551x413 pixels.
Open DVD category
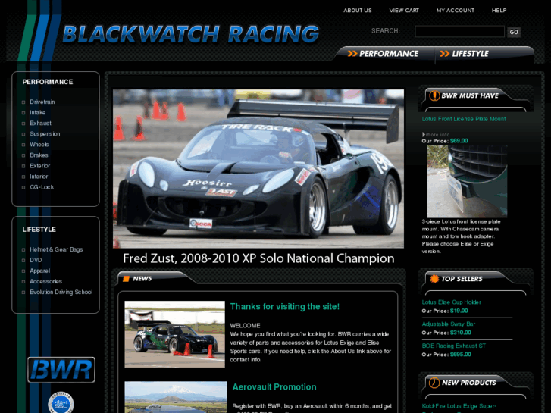click(36, 260)
